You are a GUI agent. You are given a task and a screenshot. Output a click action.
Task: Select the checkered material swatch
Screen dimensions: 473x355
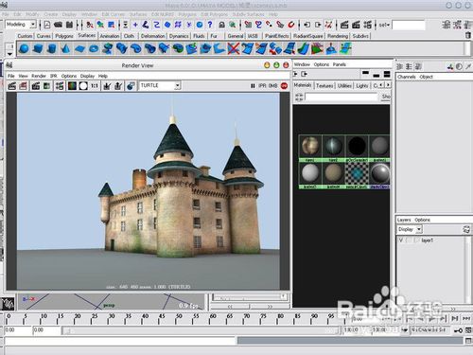tap(357, 173)
